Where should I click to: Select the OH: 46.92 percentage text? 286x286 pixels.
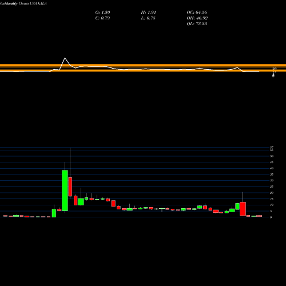[197, 18]
